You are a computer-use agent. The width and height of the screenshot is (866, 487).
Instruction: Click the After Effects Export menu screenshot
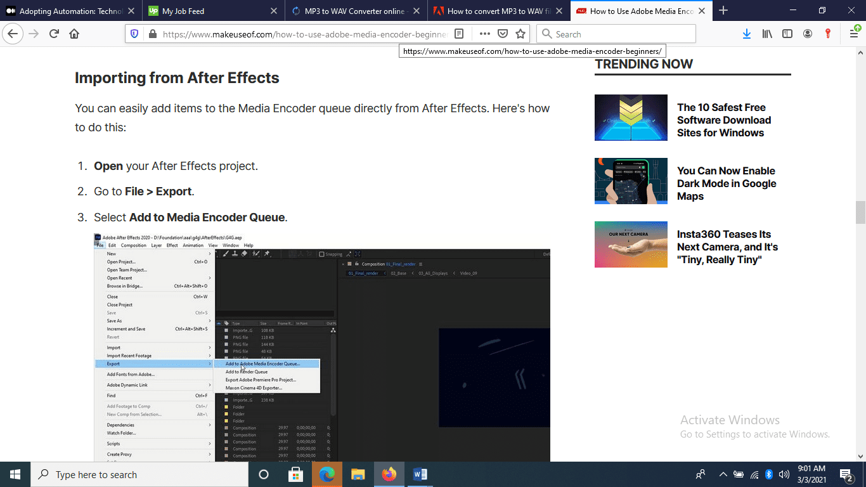coord(322,347)
